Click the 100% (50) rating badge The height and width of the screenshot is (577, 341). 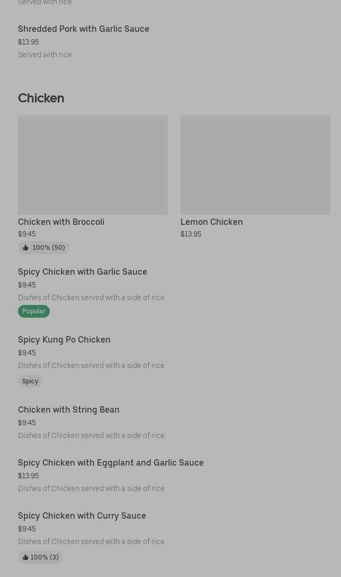(48, 248)
